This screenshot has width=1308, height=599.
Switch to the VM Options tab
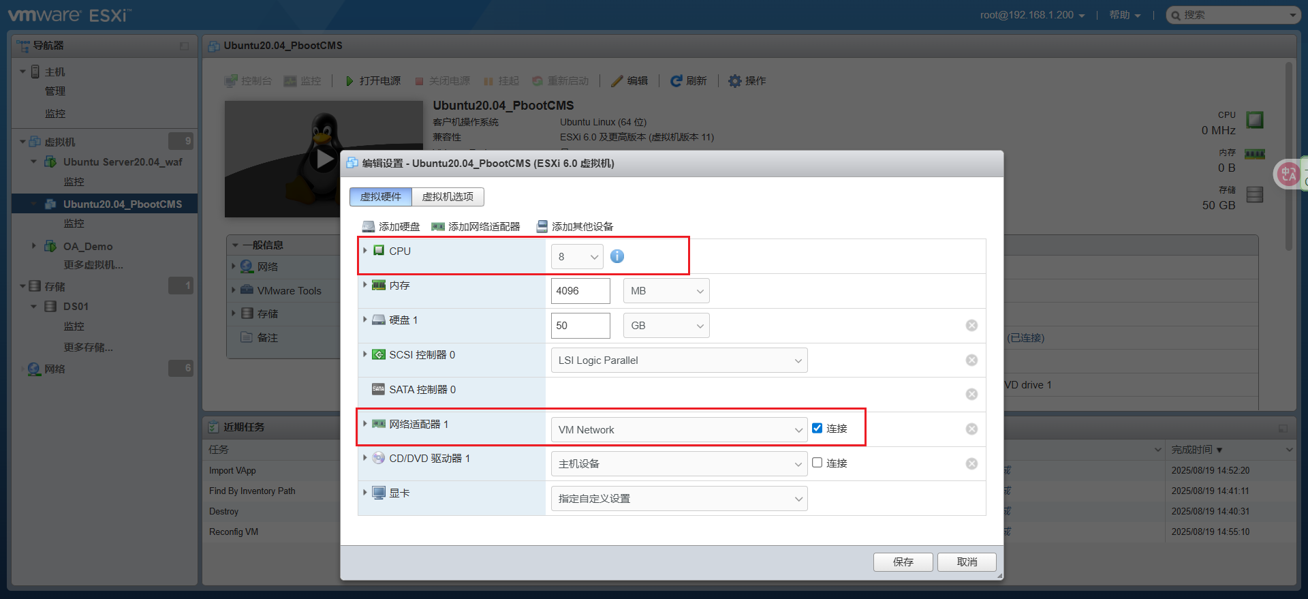(448, 197)
